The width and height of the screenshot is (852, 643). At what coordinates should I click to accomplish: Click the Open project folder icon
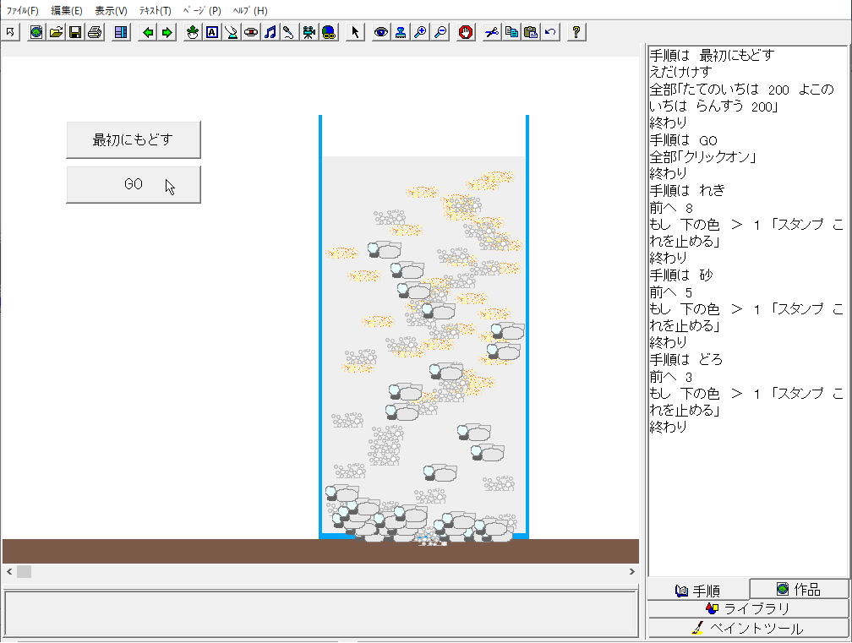(x=56, y=32)
